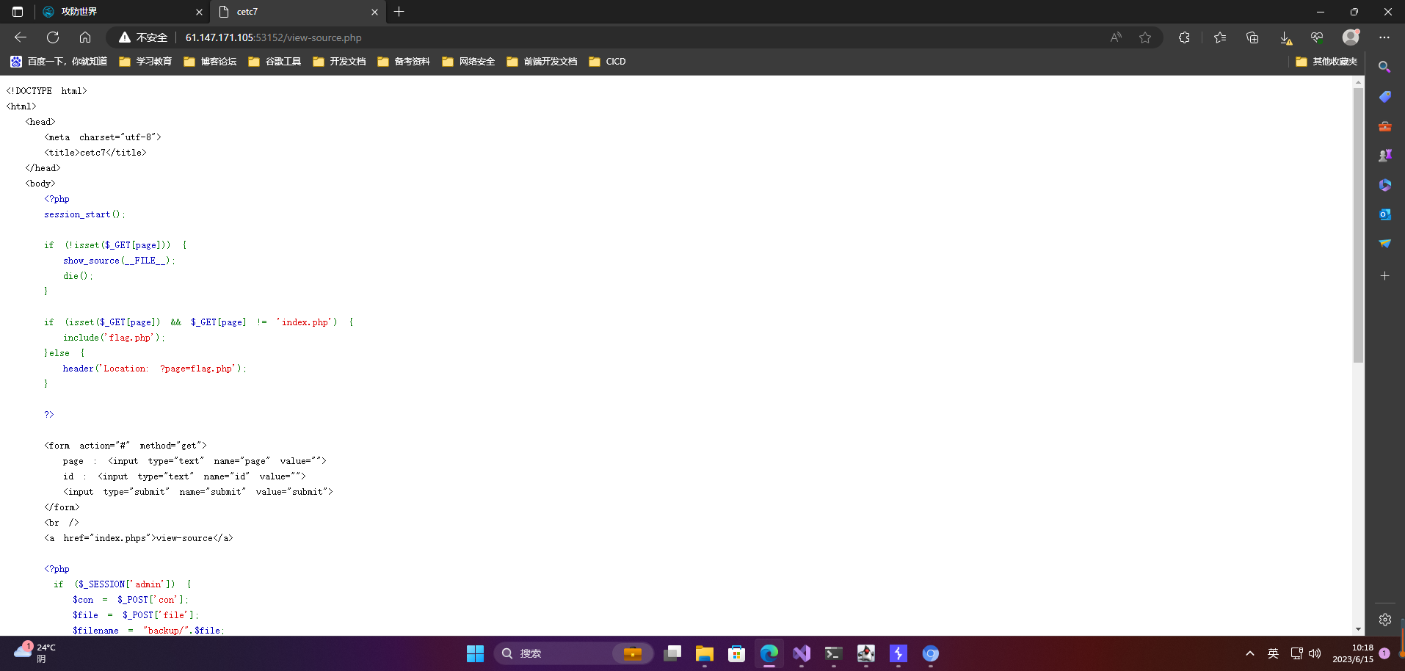Viewport: 1405px width, 671px height.
Task: Click the session_start(); line
Action: (x=84, y=214)
